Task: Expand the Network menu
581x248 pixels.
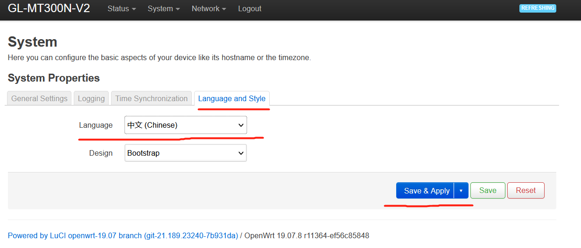Action: tap(209, 9)
